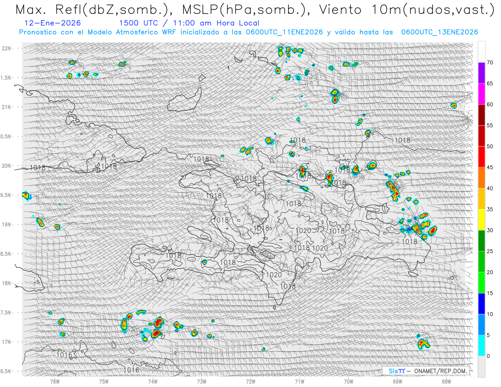Click the '22N' latitude axis label
The width and height of the screenshot is (501, 387).
(7, 48)
